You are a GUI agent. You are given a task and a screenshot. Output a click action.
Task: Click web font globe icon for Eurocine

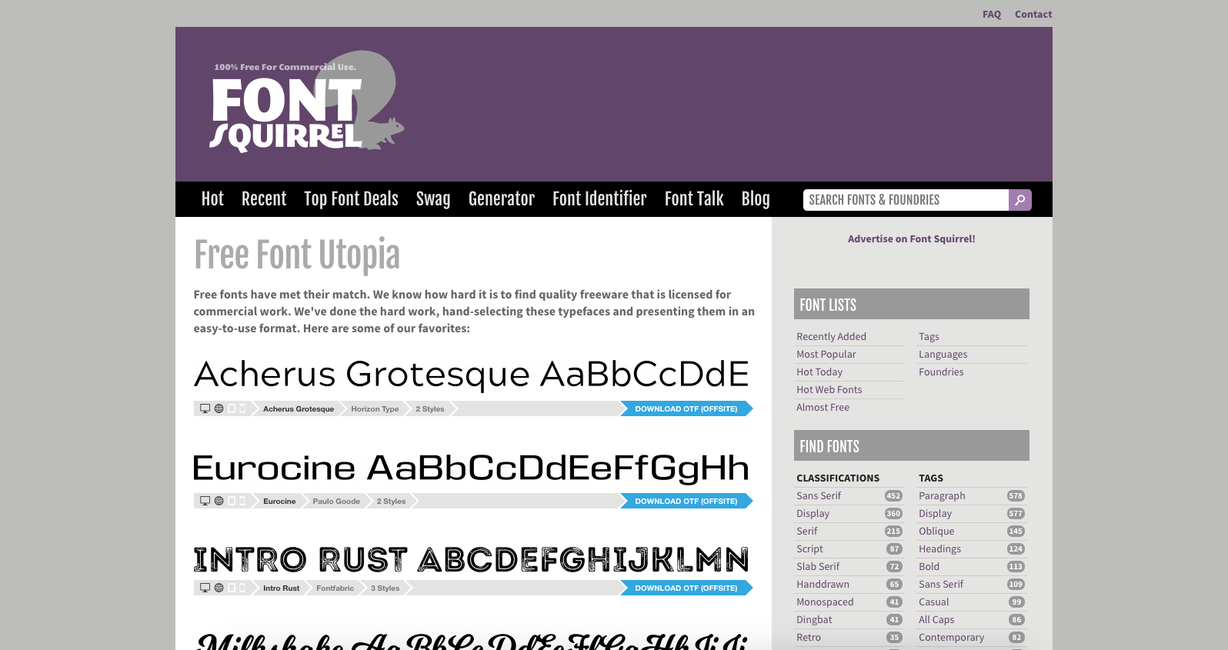coord(219,501)
